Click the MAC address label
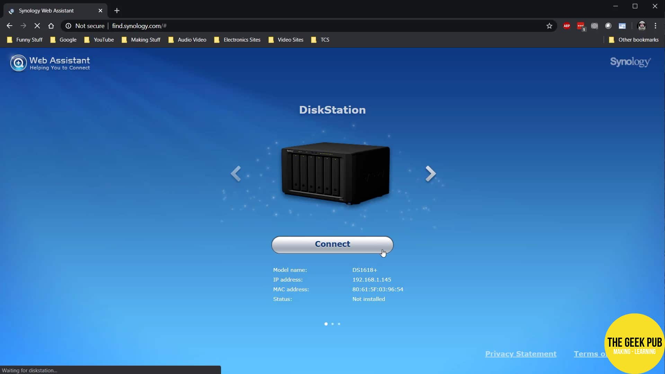 point(291,289)
